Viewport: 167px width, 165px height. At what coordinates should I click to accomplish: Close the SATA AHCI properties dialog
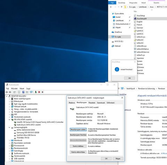pyautogui.click(x=122, y=98)
